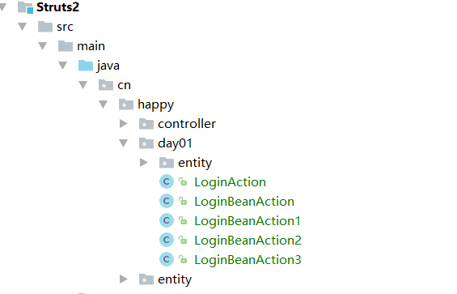Click the Struts2 module folder icon
457x294 pixels.
coord(25,7)
